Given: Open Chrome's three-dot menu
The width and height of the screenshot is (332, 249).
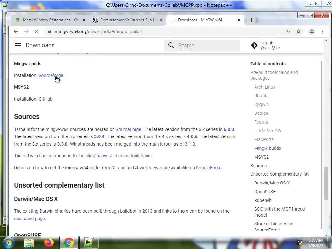Looking at the screenshot, I should point(322,31).
